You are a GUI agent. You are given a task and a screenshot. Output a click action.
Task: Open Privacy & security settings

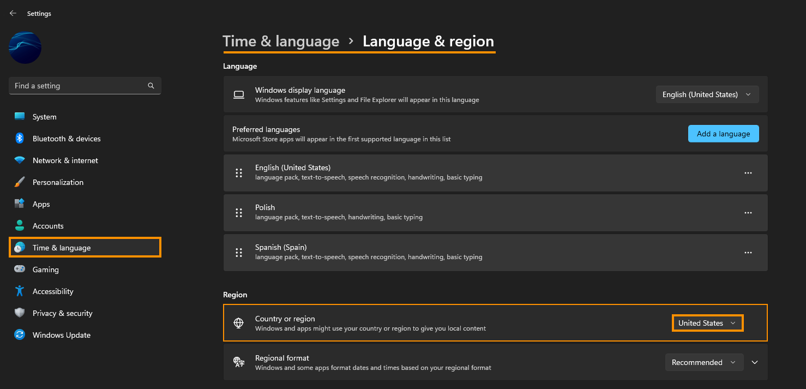tap(85, 313)
